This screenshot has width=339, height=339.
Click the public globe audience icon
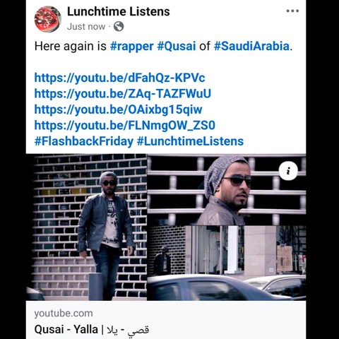119,26
